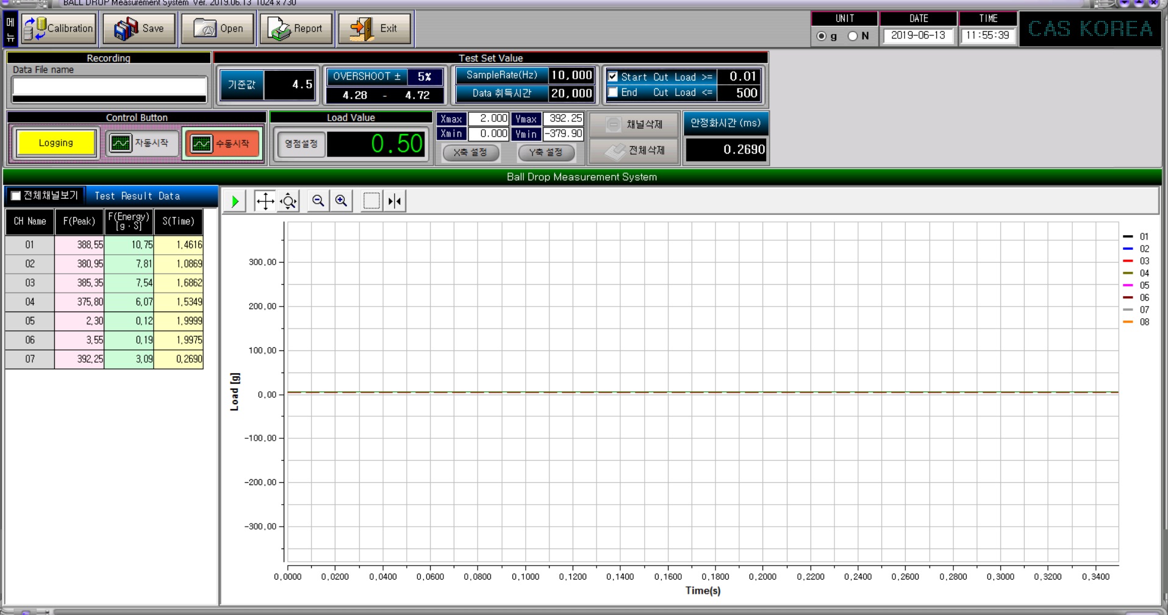The image size is (1168, 615).
Task: Select channel 01 row in table
Action: [x=104, y=245]
